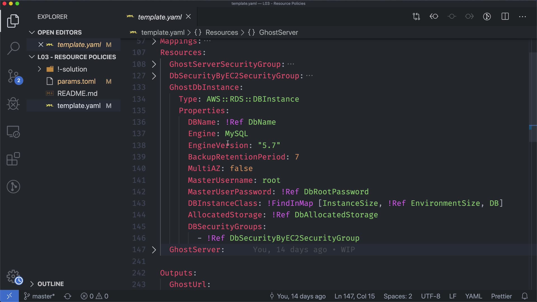537x302 pixels.
Task: Expand the OUTLINE panel
Action: 32,284
